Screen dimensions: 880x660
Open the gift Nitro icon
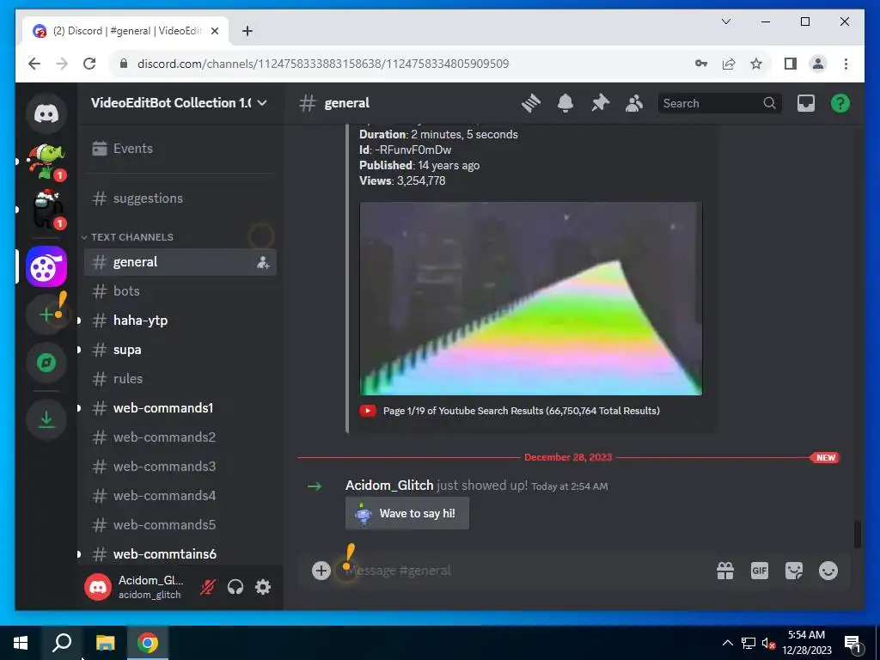tap(725, 571)
